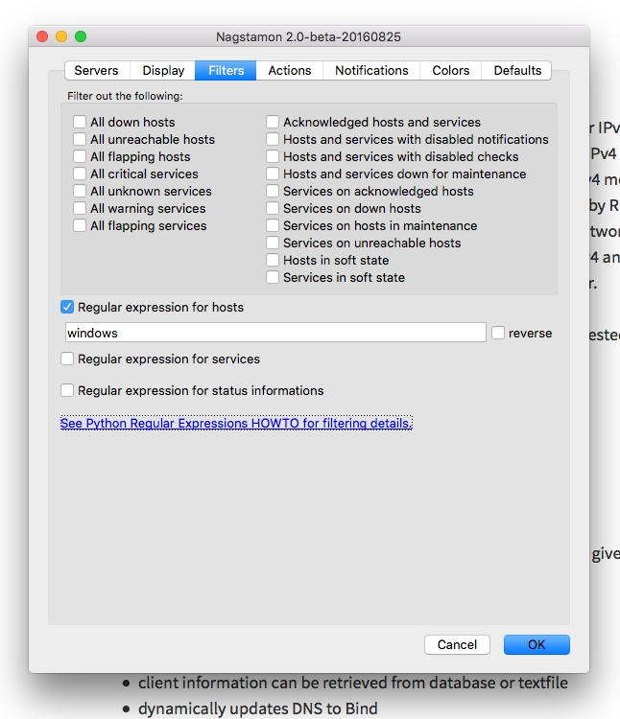Go to the Notifications tab
Viewport: 620px width, 719px height.
pyautogui.click(x=371, y=70)
